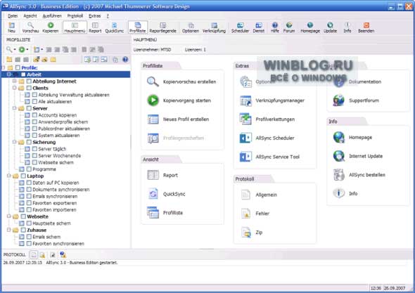The height and width of the screenshot is (293, 415).
Task: Open the Ausführen menu
Action: click(52, 16)
